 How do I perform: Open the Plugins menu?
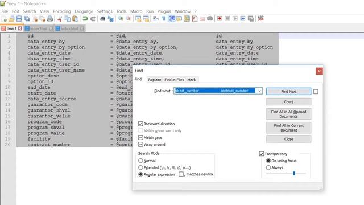click(x=164, y=11)
